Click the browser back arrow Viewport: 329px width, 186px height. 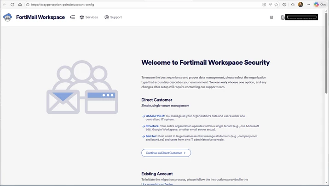click(5, 5)
